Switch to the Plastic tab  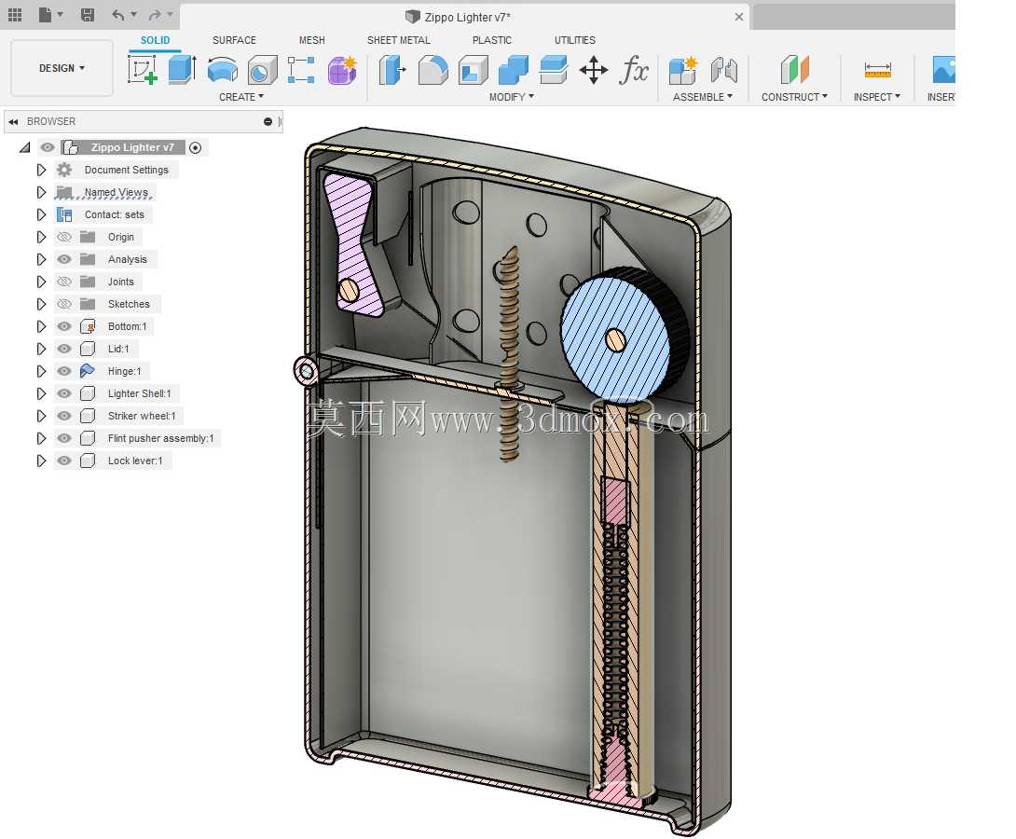[x=492, y=40]
